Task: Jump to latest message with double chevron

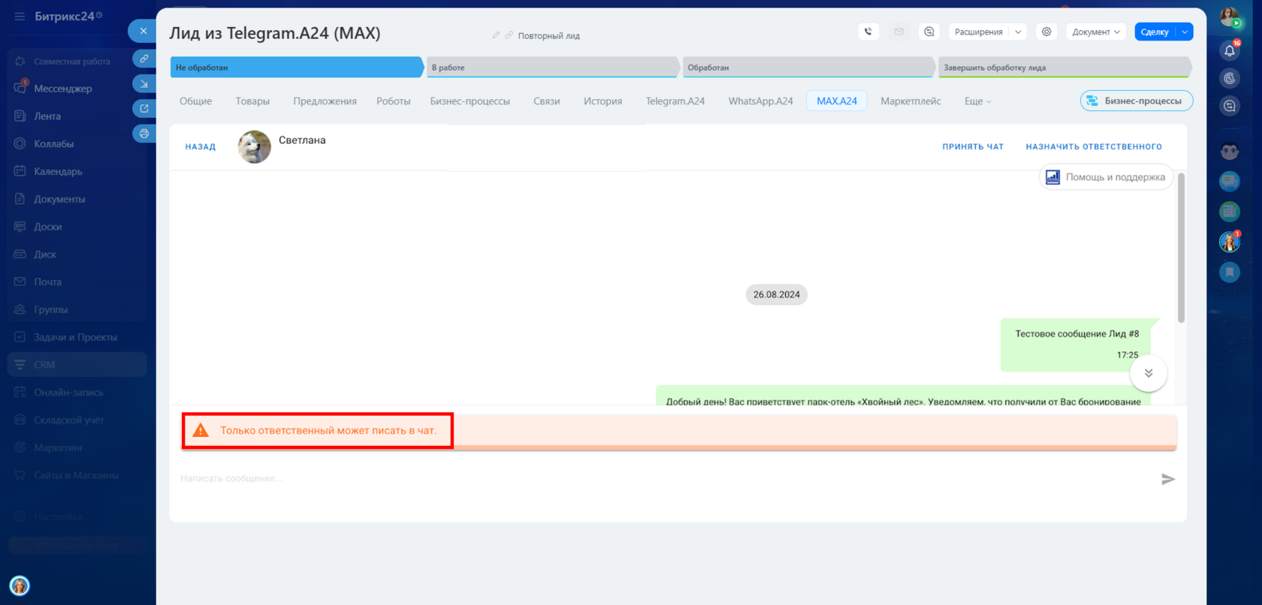Action: click(1149, 373)
